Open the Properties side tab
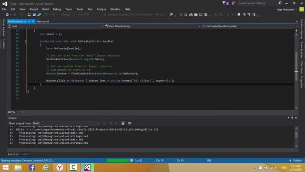The height and width of the screenshot is (172, 305). tap(302, 82)
